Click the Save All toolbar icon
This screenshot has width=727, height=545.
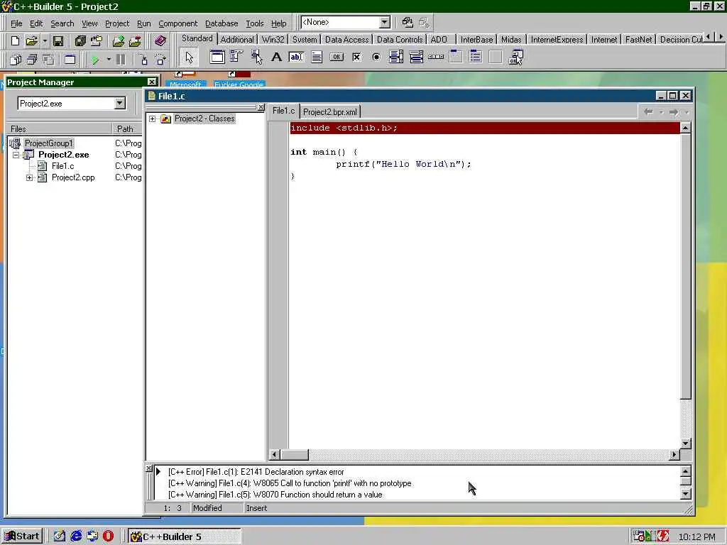click(x=80, y=40)
